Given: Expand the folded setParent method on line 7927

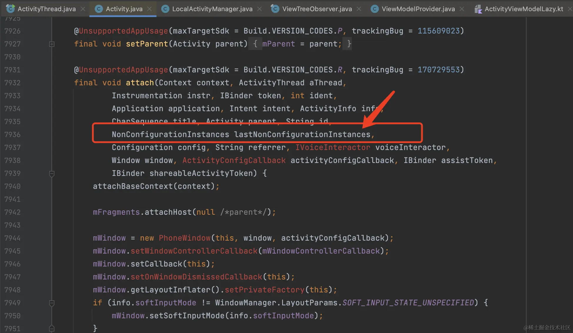Looking at the screenshot, I should tap(52, 44).
